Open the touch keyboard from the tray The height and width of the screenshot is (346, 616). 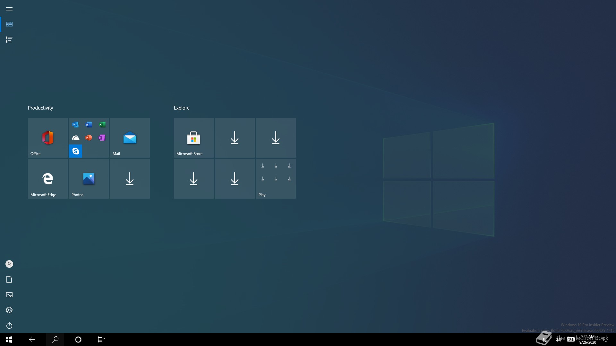point(571,340)
